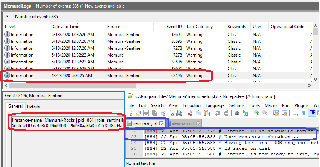
Task: Sort events by Operational Code column
Action: pos(288,27)
